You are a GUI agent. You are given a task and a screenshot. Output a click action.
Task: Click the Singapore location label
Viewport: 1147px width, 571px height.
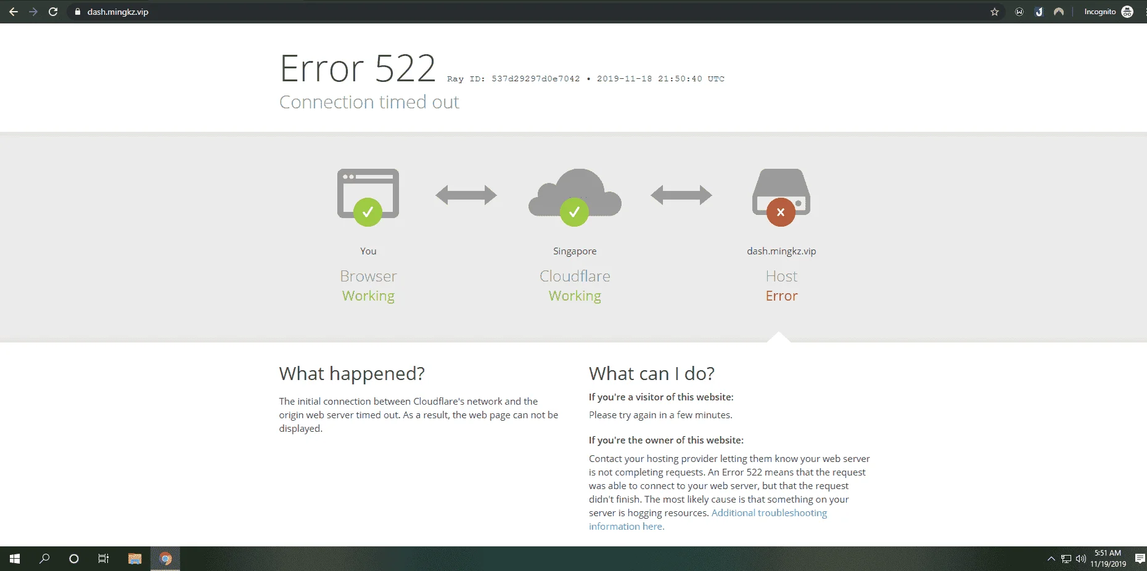pyautogui.click(x=575, y=251)
